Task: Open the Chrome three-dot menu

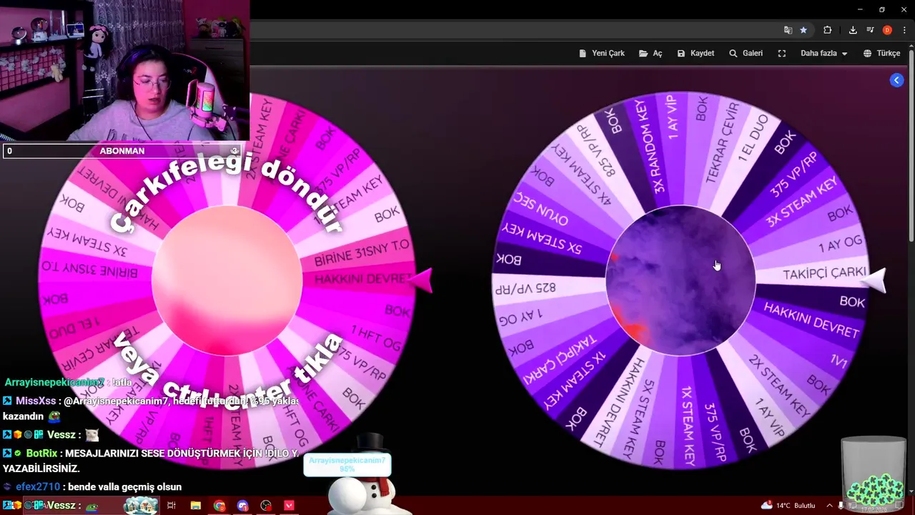Action: point(904,30)
